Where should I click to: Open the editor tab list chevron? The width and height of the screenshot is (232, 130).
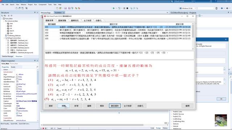coord(167,13)
